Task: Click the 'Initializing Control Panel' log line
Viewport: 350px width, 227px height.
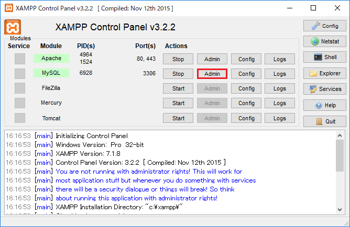Action: click(92, 136)
